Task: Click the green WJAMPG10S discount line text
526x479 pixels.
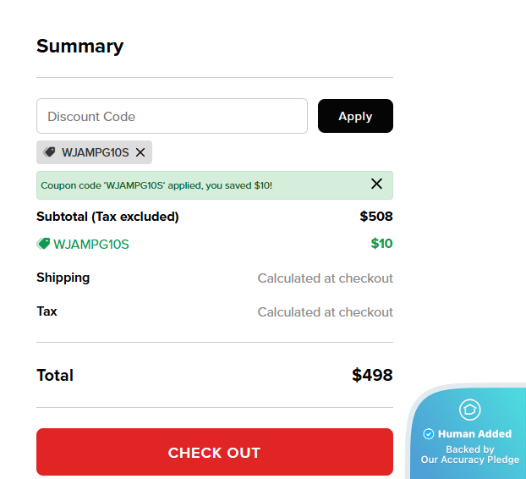Action: pos(91,245)
